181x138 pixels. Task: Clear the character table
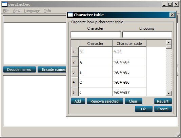tap(133, 101)
